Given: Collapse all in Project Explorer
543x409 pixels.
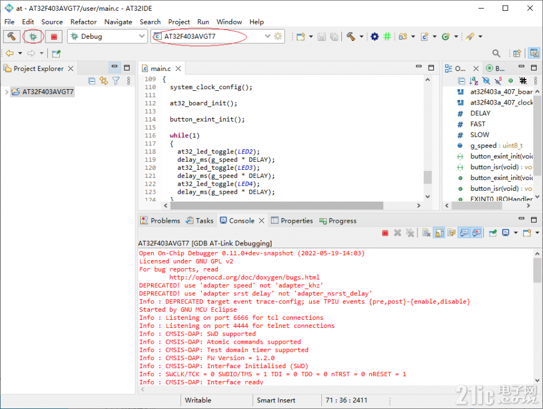Looking at the screenshot, I should 92,81.
